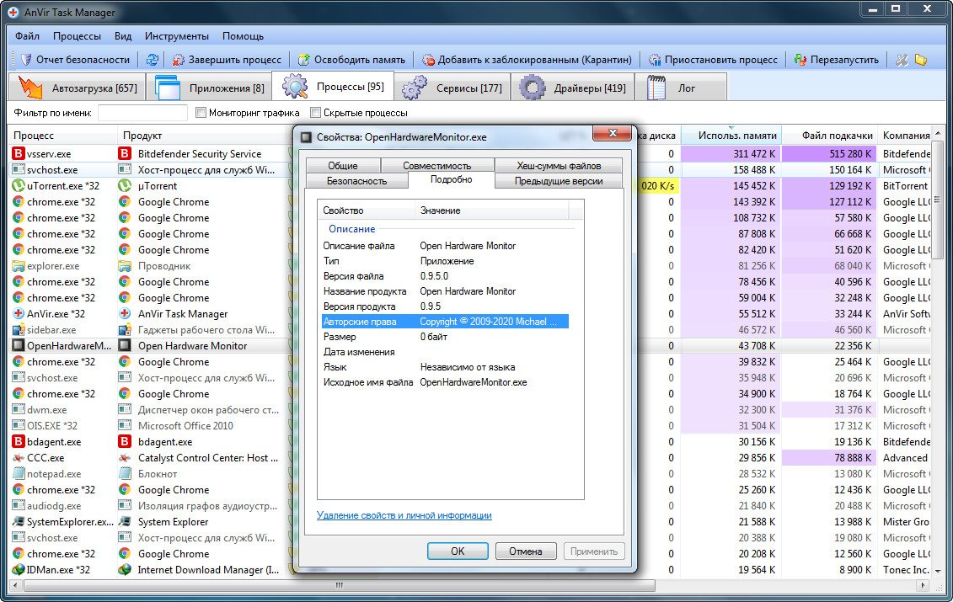This screenshot has width=953, height=602.
Task: Click the AnVir.exe process icon
Action: click(x=19, y=314)
